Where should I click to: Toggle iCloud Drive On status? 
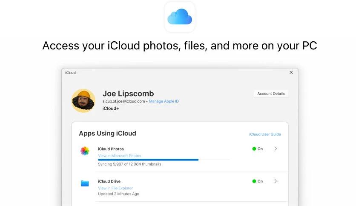click(258, 181)
